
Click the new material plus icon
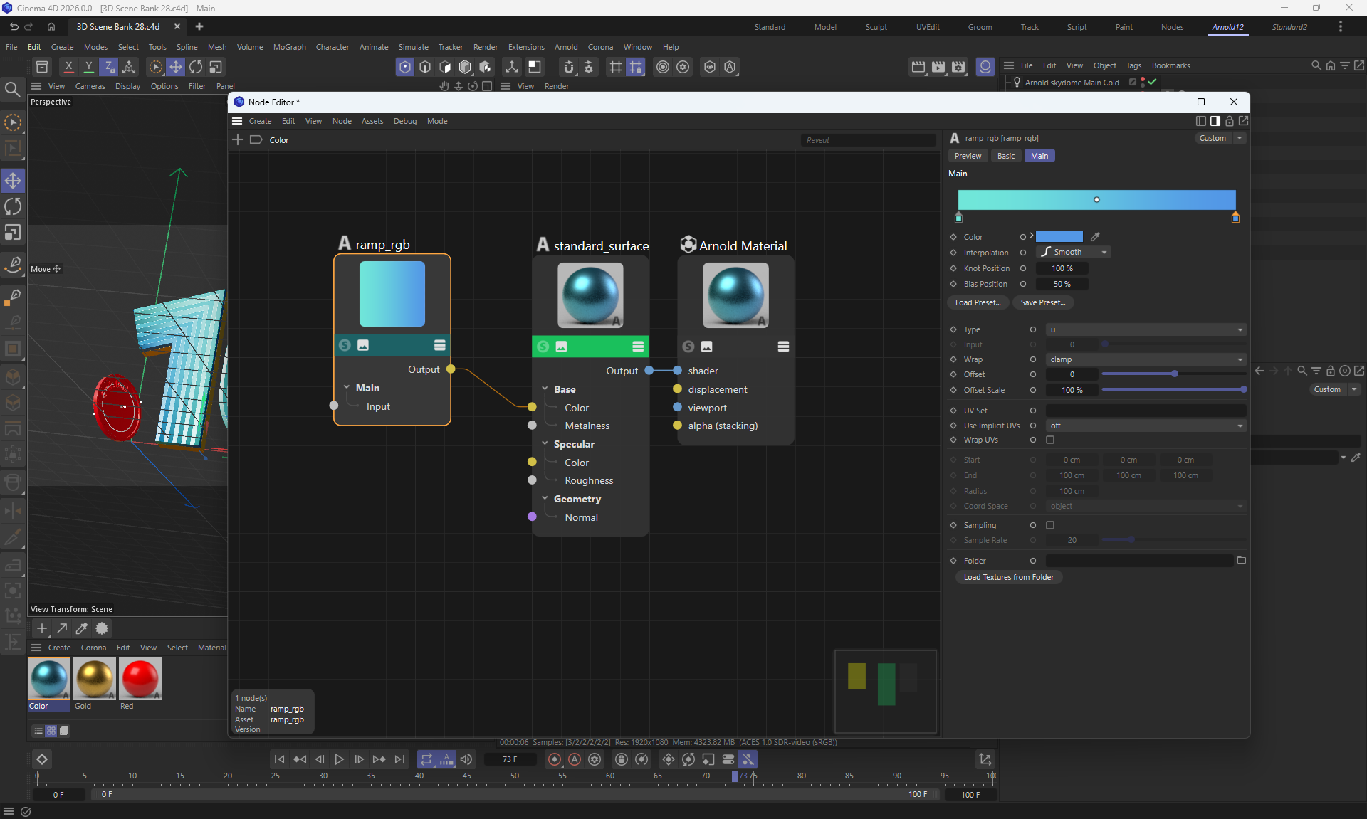(42, 628)
